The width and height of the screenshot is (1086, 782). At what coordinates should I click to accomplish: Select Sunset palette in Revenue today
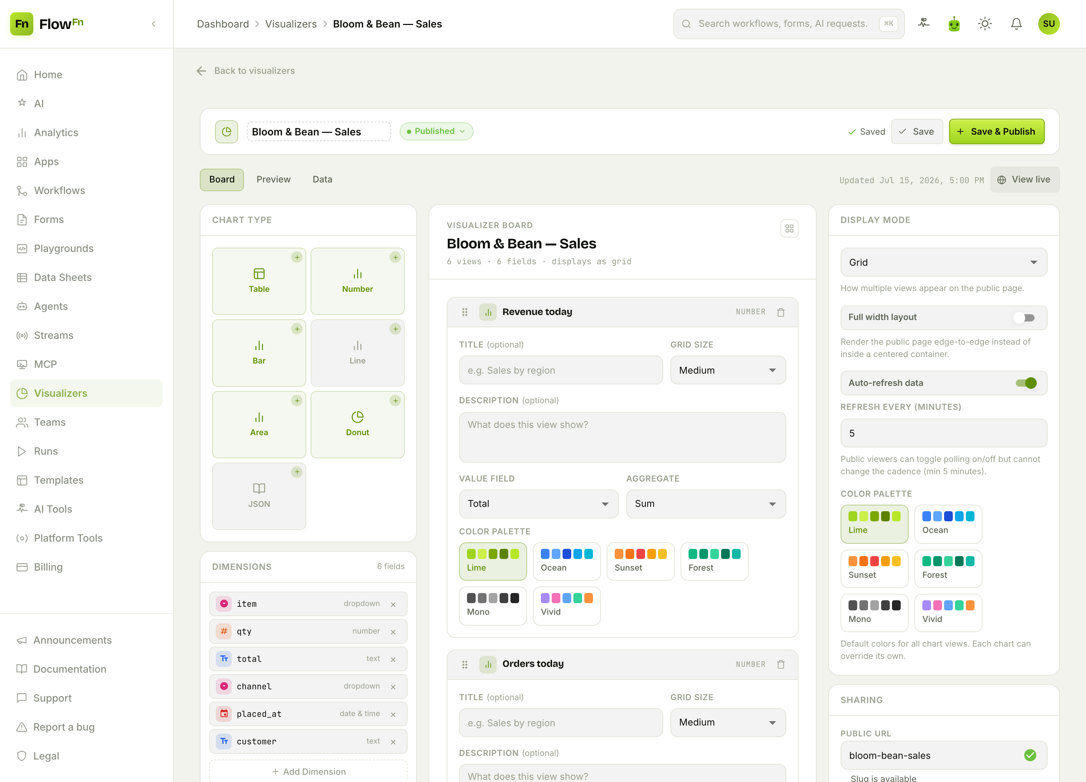[x=640, y=561]
